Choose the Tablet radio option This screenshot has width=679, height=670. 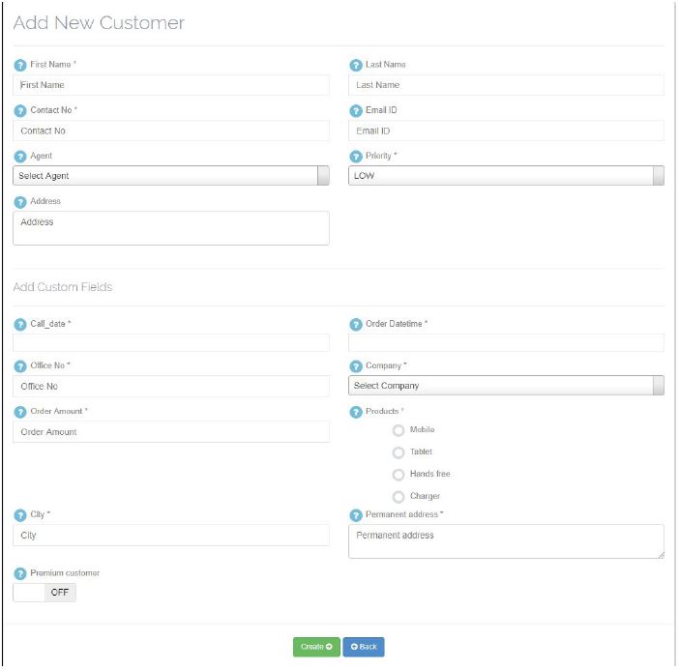point(399,452)
